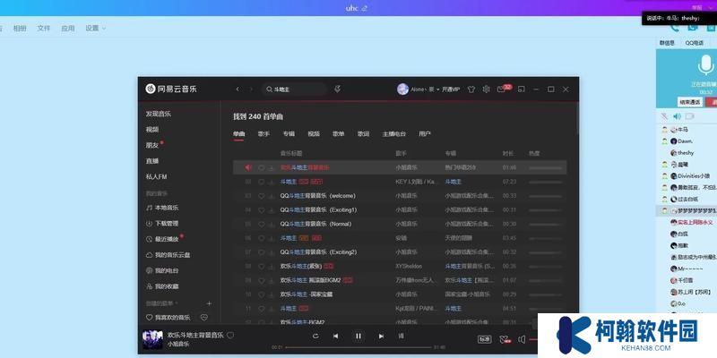
Task: Open 直播 in the sidebar
Action: click(x=152, y=161)
